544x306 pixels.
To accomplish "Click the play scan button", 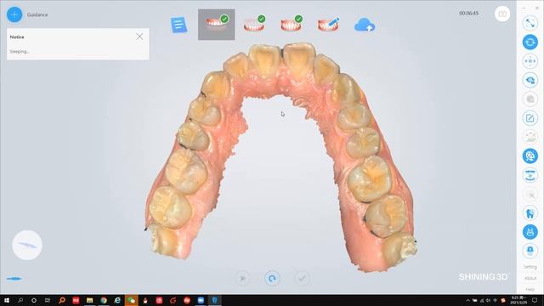I will click(x=242, y=278).
